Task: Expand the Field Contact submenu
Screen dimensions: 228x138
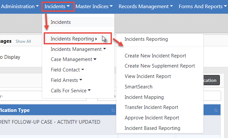Action: pyautogui.click(x=67, y=70)
